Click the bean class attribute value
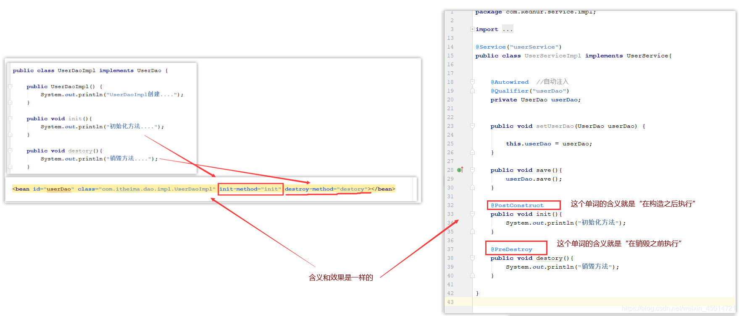This screenshot has width=739, height=316. click(157, 189)
